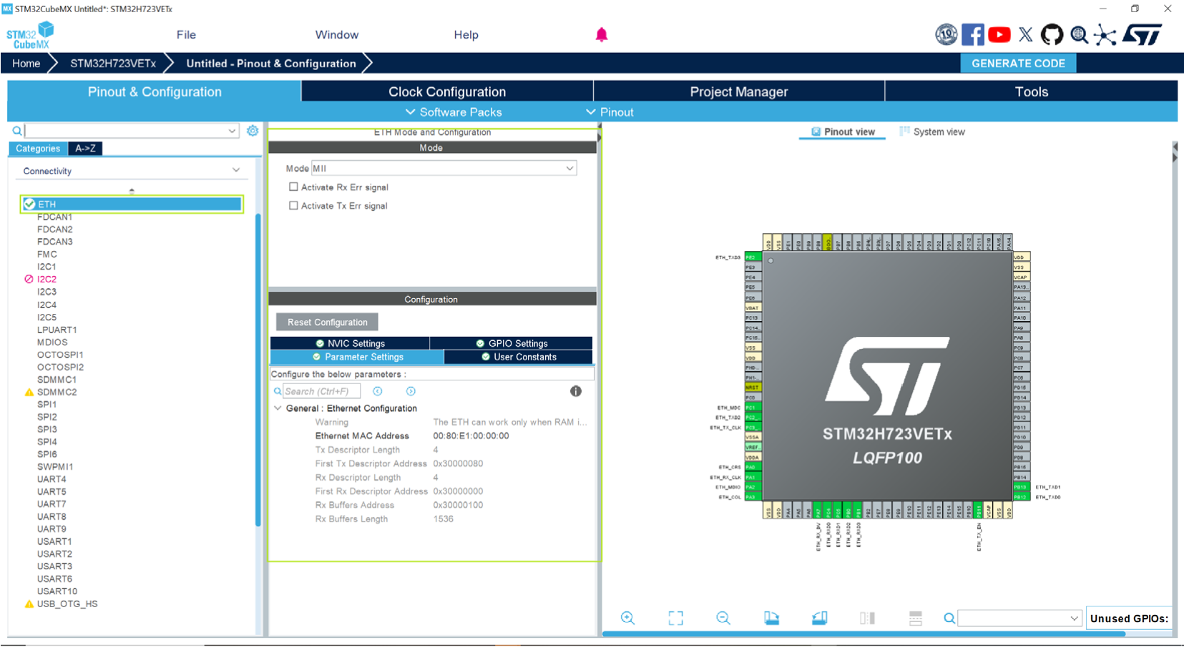Go to previous parameter search result
The image size is (1184, 665).
[378, 391]
